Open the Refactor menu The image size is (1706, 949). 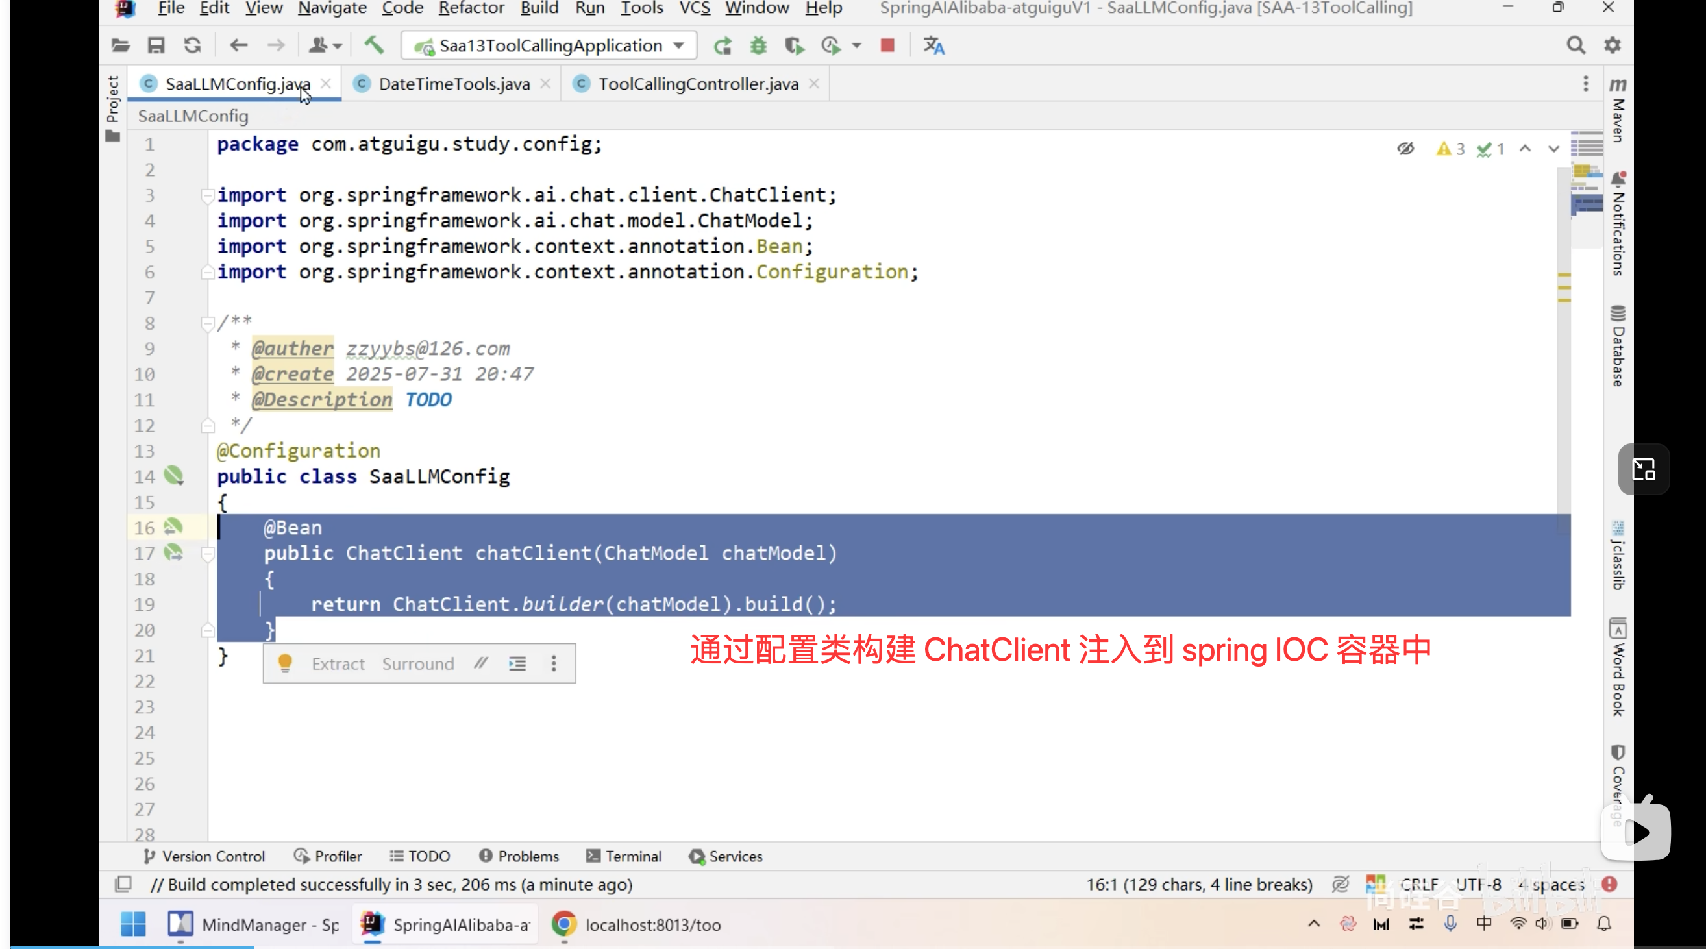[x=471, y=8]
